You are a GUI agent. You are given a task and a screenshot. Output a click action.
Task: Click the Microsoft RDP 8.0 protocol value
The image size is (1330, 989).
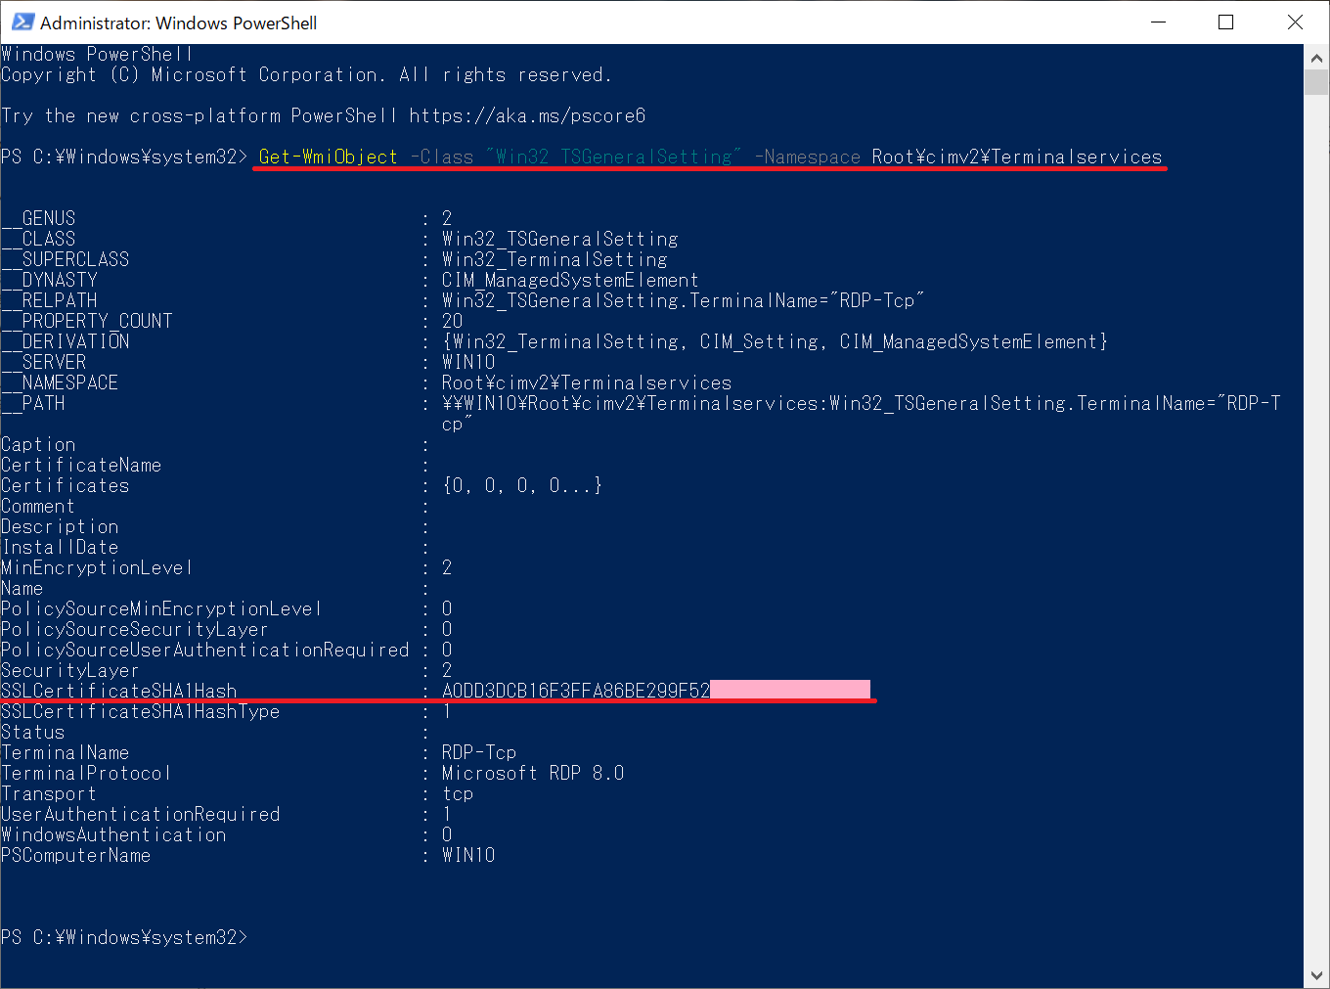coord(533,773)
